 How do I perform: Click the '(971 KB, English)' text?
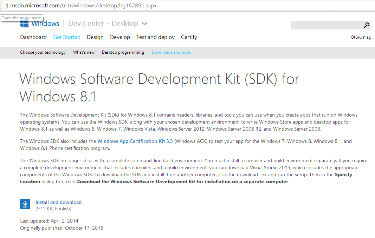[53, 209]
